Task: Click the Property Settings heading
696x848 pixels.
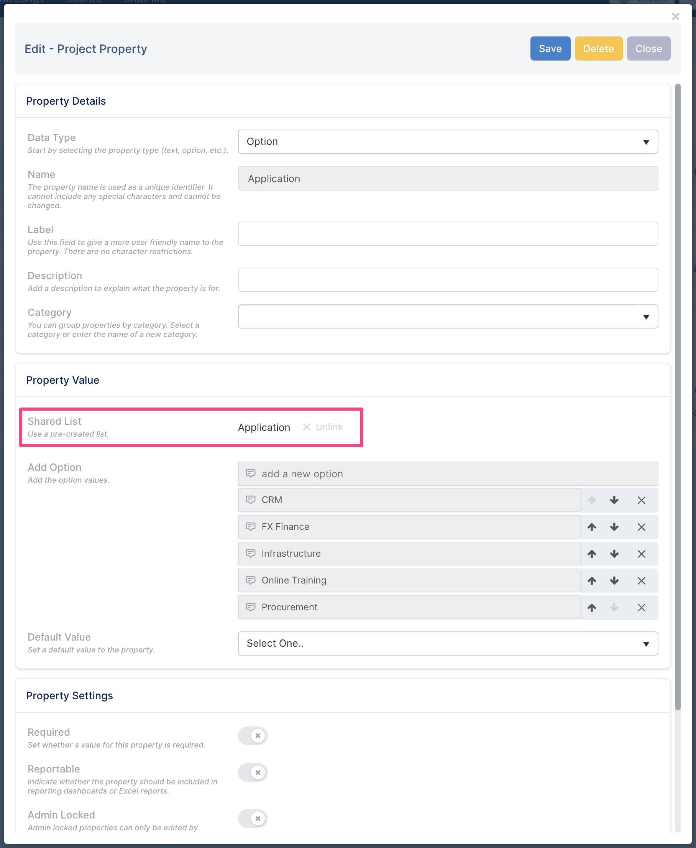Action: tap(69, 696)
